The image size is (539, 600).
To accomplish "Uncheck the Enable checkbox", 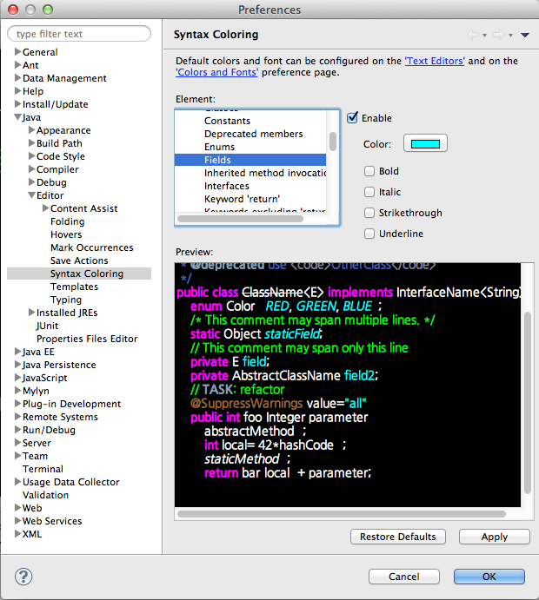I will (x=352, y=117).
